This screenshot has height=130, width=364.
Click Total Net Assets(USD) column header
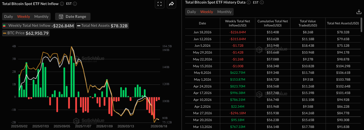pos(343,23)
